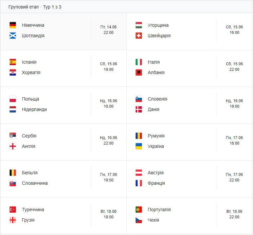Click the Germany flag icon

13,25
